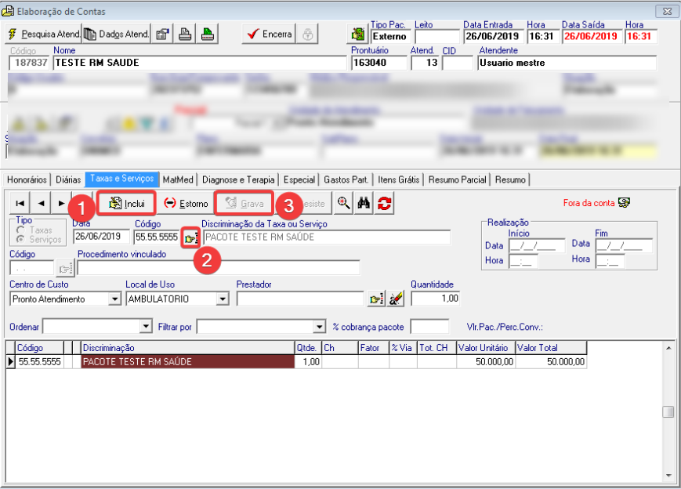Go to first record navigation arrow
Screen dimensions: 681x489
(x=20, y=203)
